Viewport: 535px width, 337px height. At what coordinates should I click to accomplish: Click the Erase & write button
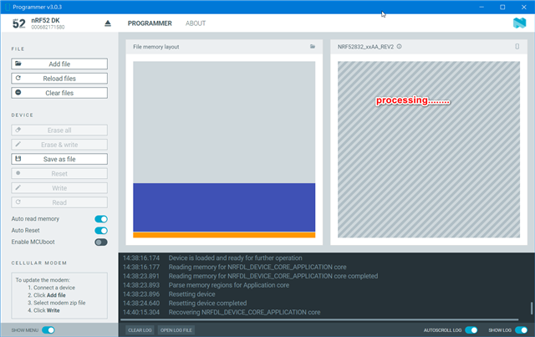coord(59,145)
